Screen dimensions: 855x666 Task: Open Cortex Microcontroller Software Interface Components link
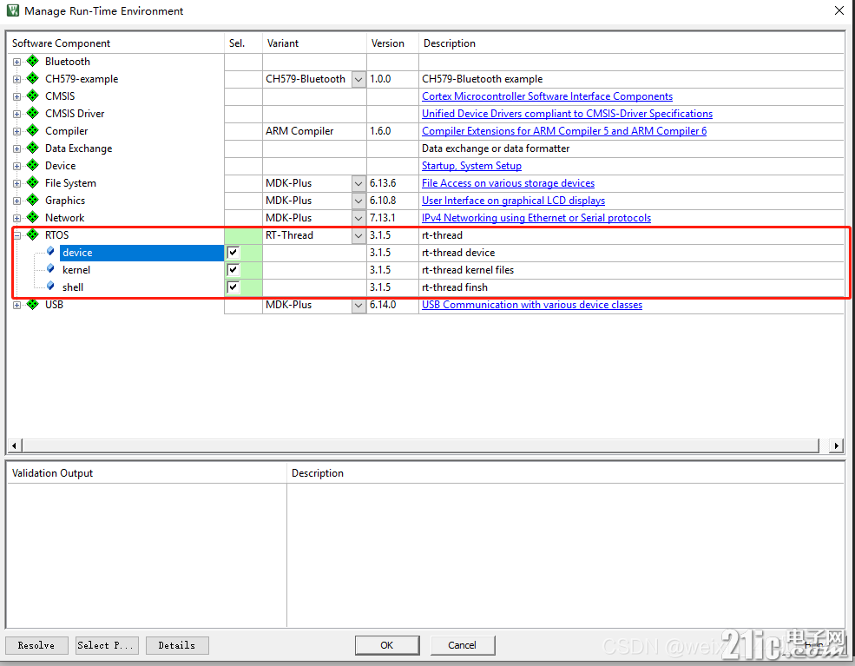tap(547, 96)
